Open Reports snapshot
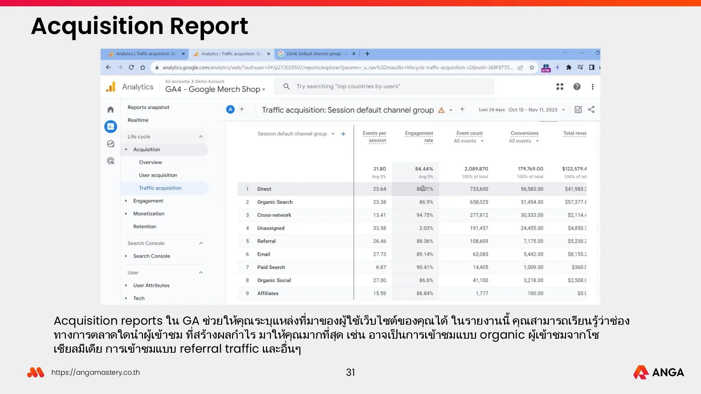Screen dimensions: 701x394 [148, 107]
